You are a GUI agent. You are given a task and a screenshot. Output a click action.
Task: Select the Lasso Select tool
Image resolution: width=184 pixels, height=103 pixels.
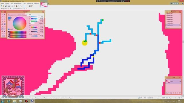(x=2, y=17)
